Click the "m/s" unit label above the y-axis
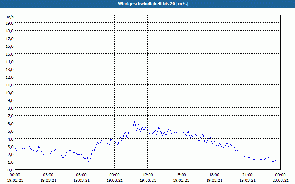295x184 pixels. [x=10, y=17]
